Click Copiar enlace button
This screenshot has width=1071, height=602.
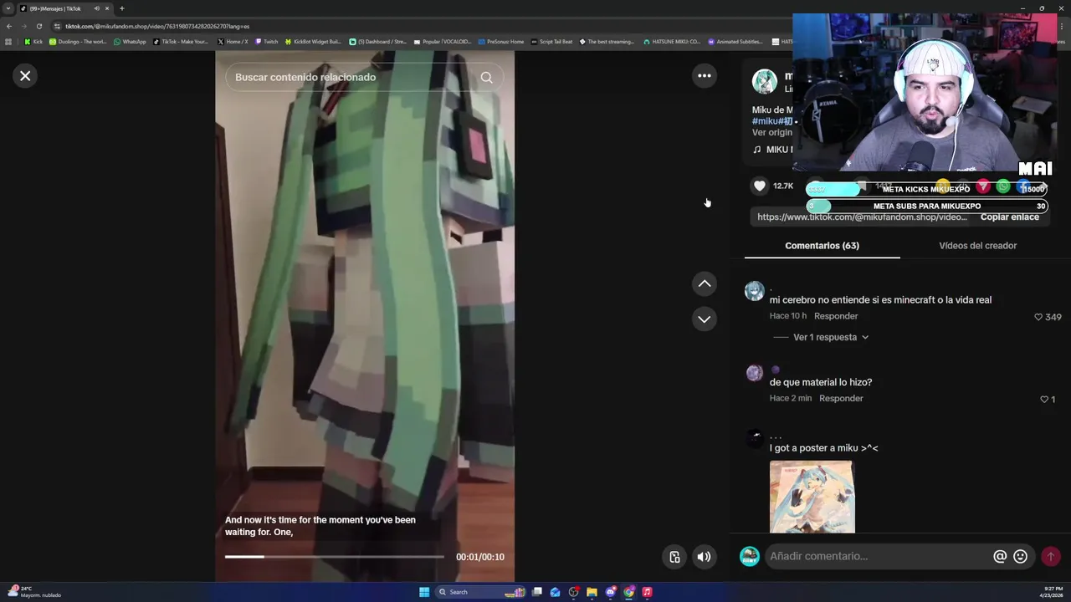point(1009,217)
